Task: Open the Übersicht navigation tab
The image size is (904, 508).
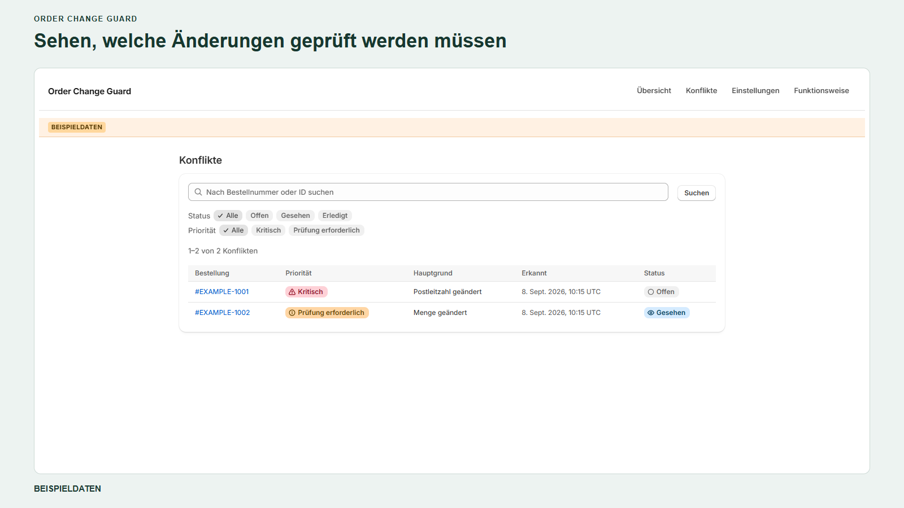Action: 654,90
